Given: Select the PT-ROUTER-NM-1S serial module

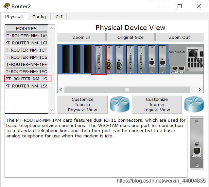Looking at the screenshot, I should pos(26,79).
